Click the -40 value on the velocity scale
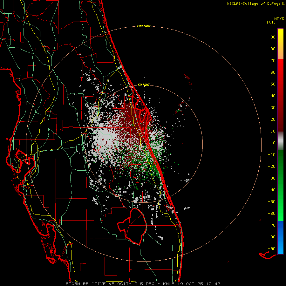Image resolution: width=286 pixels, height=286 pixels. pos(272,190)
